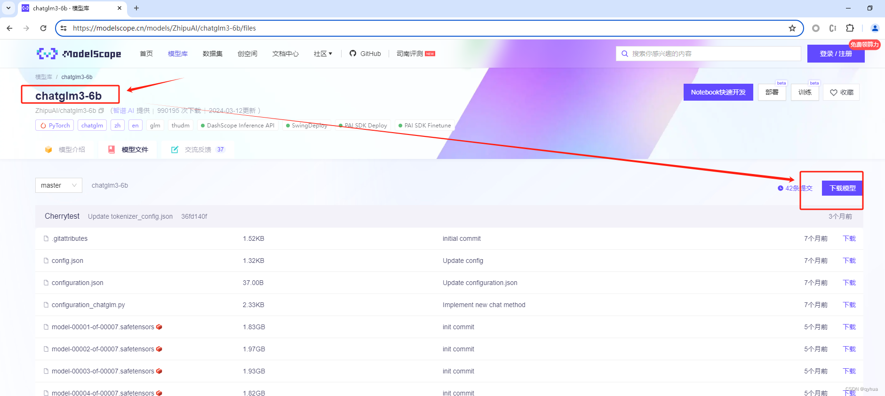The width and height of the screenshot is (885, 396).
Task: Click the Notebook快速开发 button
Action: pyautogui.click(x=718, y=92)
